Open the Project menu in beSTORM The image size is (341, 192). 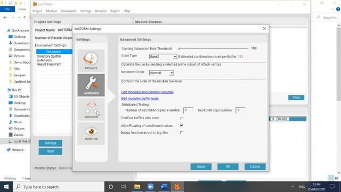(37, 11)
